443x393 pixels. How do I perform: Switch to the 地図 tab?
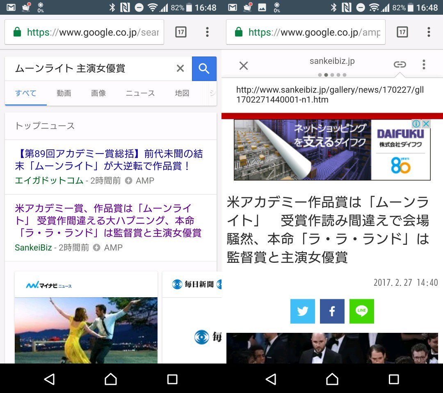tap(182, 93)
